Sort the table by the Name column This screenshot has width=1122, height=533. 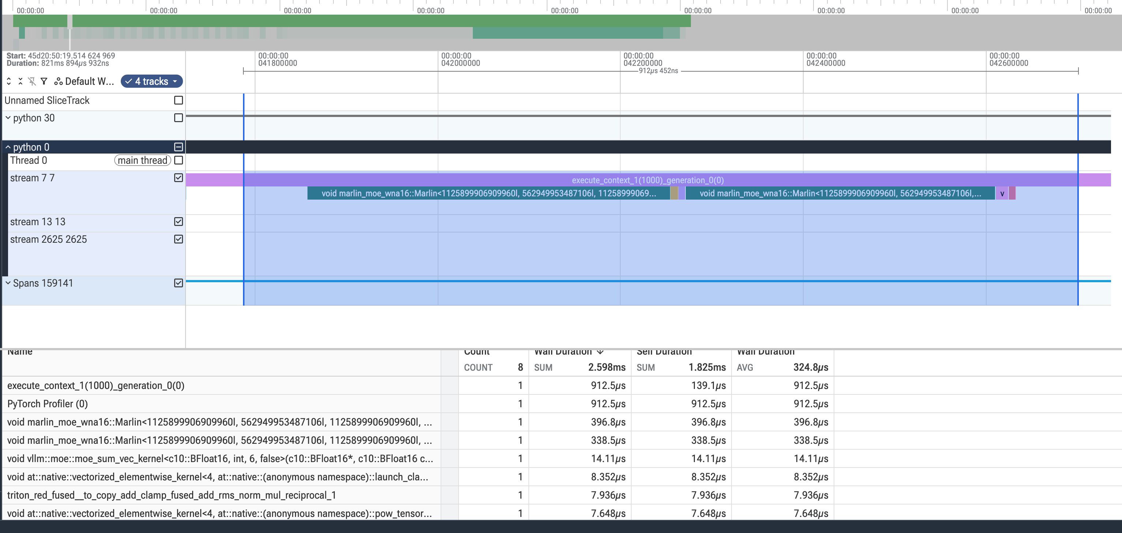(x=20, y=352)
